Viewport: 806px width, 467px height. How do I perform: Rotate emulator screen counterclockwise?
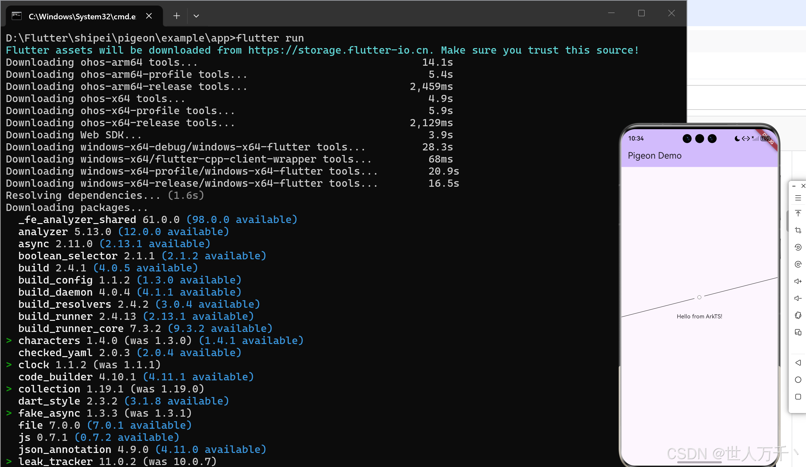(x=798, y=247)
